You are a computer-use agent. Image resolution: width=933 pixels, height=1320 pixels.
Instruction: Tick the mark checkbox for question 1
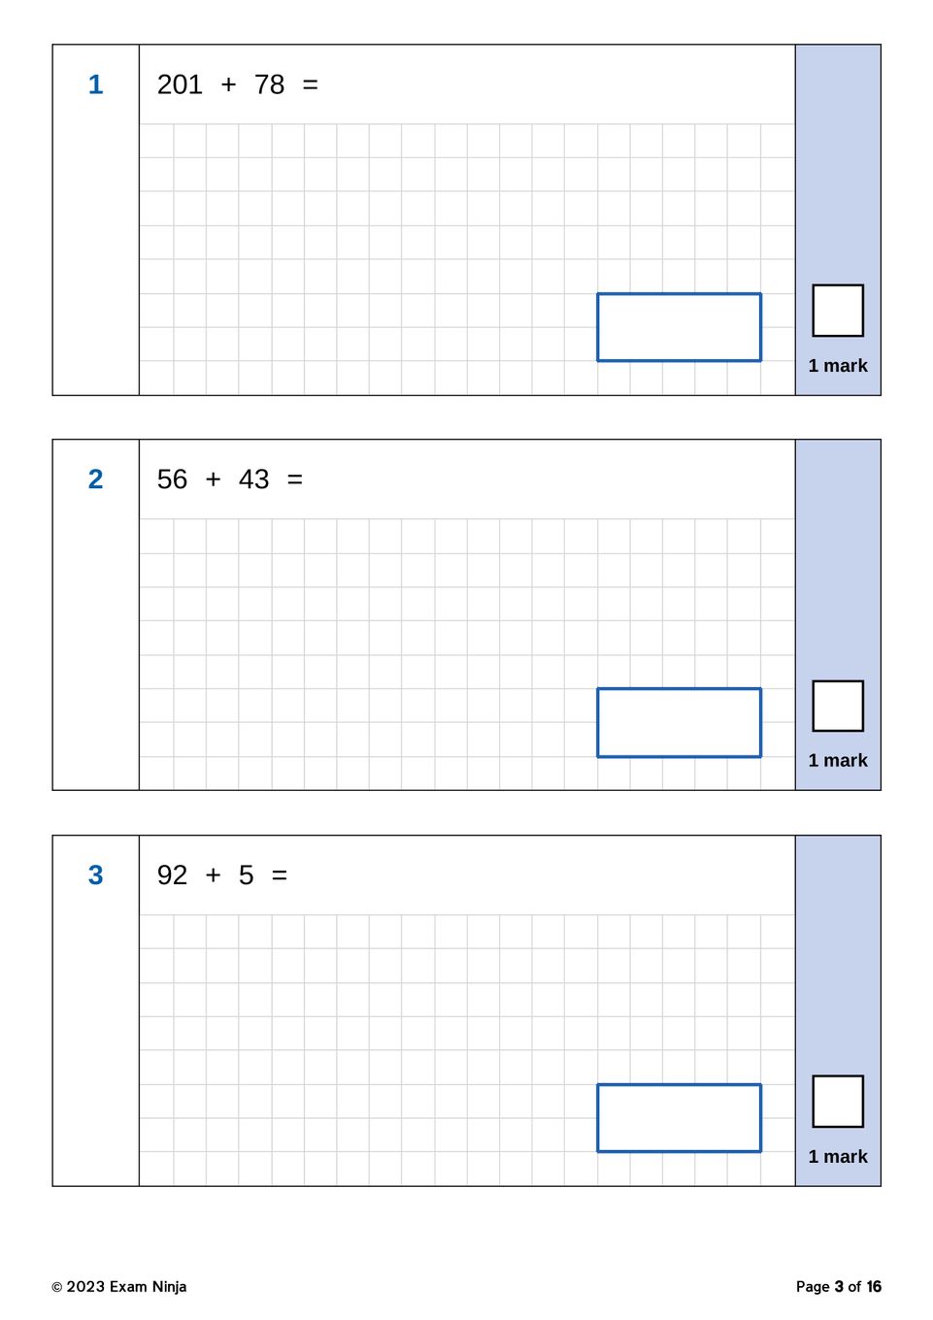click(x=837, y=311)
